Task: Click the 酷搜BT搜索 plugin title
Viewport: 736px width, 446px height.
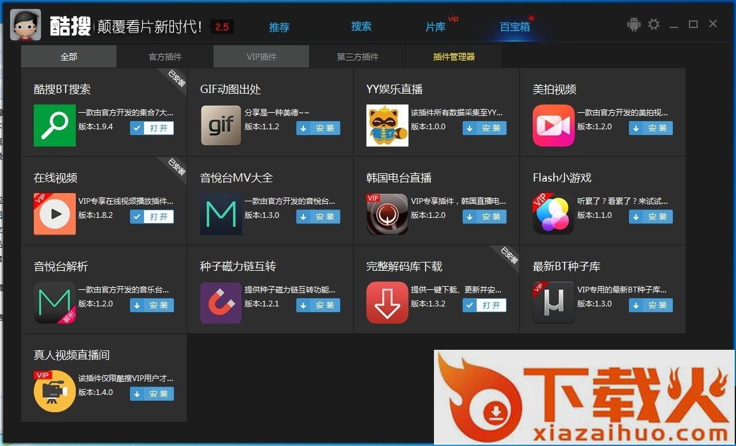Action: pos(62,89)
